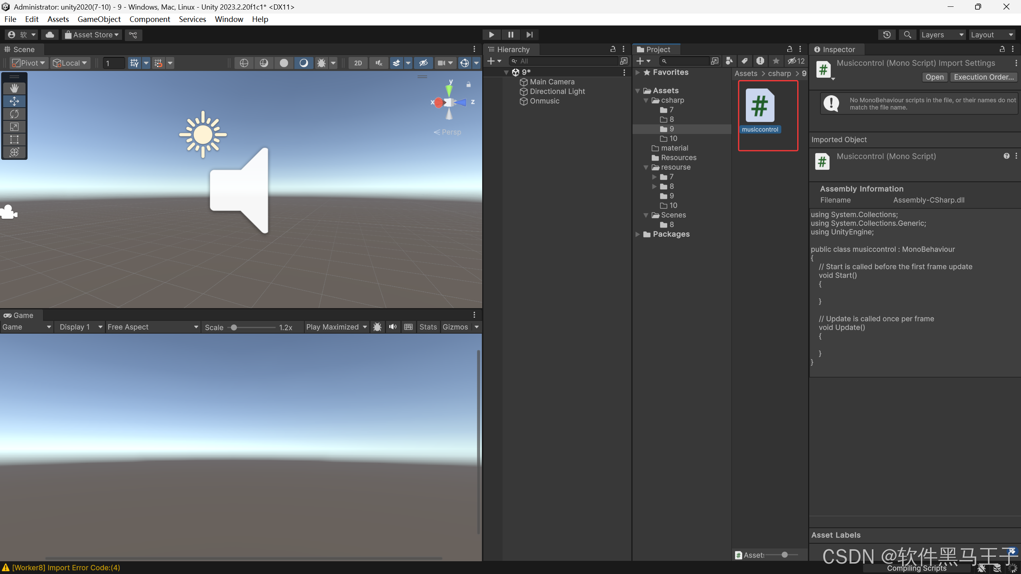Image resolution: width=1021 pixels, height=574 pixels.
Task: Select Onmusic object in Hierarchy
Action: [x=544, y=101]
